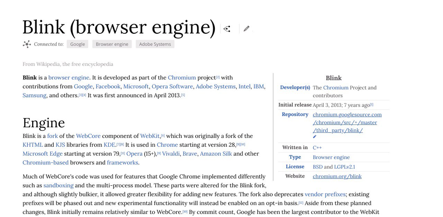The width and height of the screenshot is (443, 217).
Task: Open the WebKit link
Action: [150, 136]
